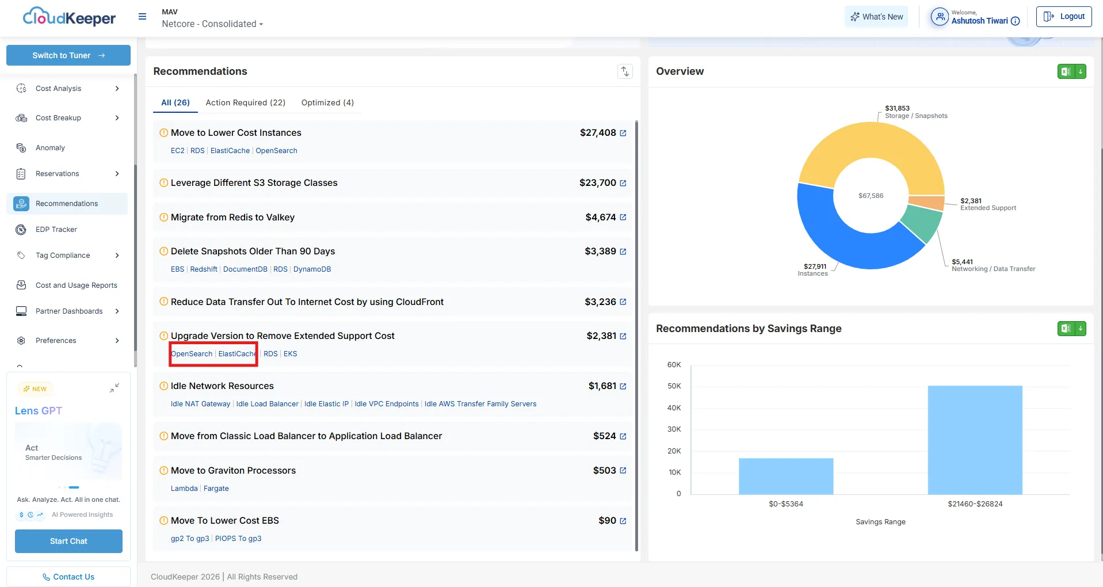Open external link icon for Move to Graviton Processors
Screen dimensions: 1103x587
[x=623, y=471]
